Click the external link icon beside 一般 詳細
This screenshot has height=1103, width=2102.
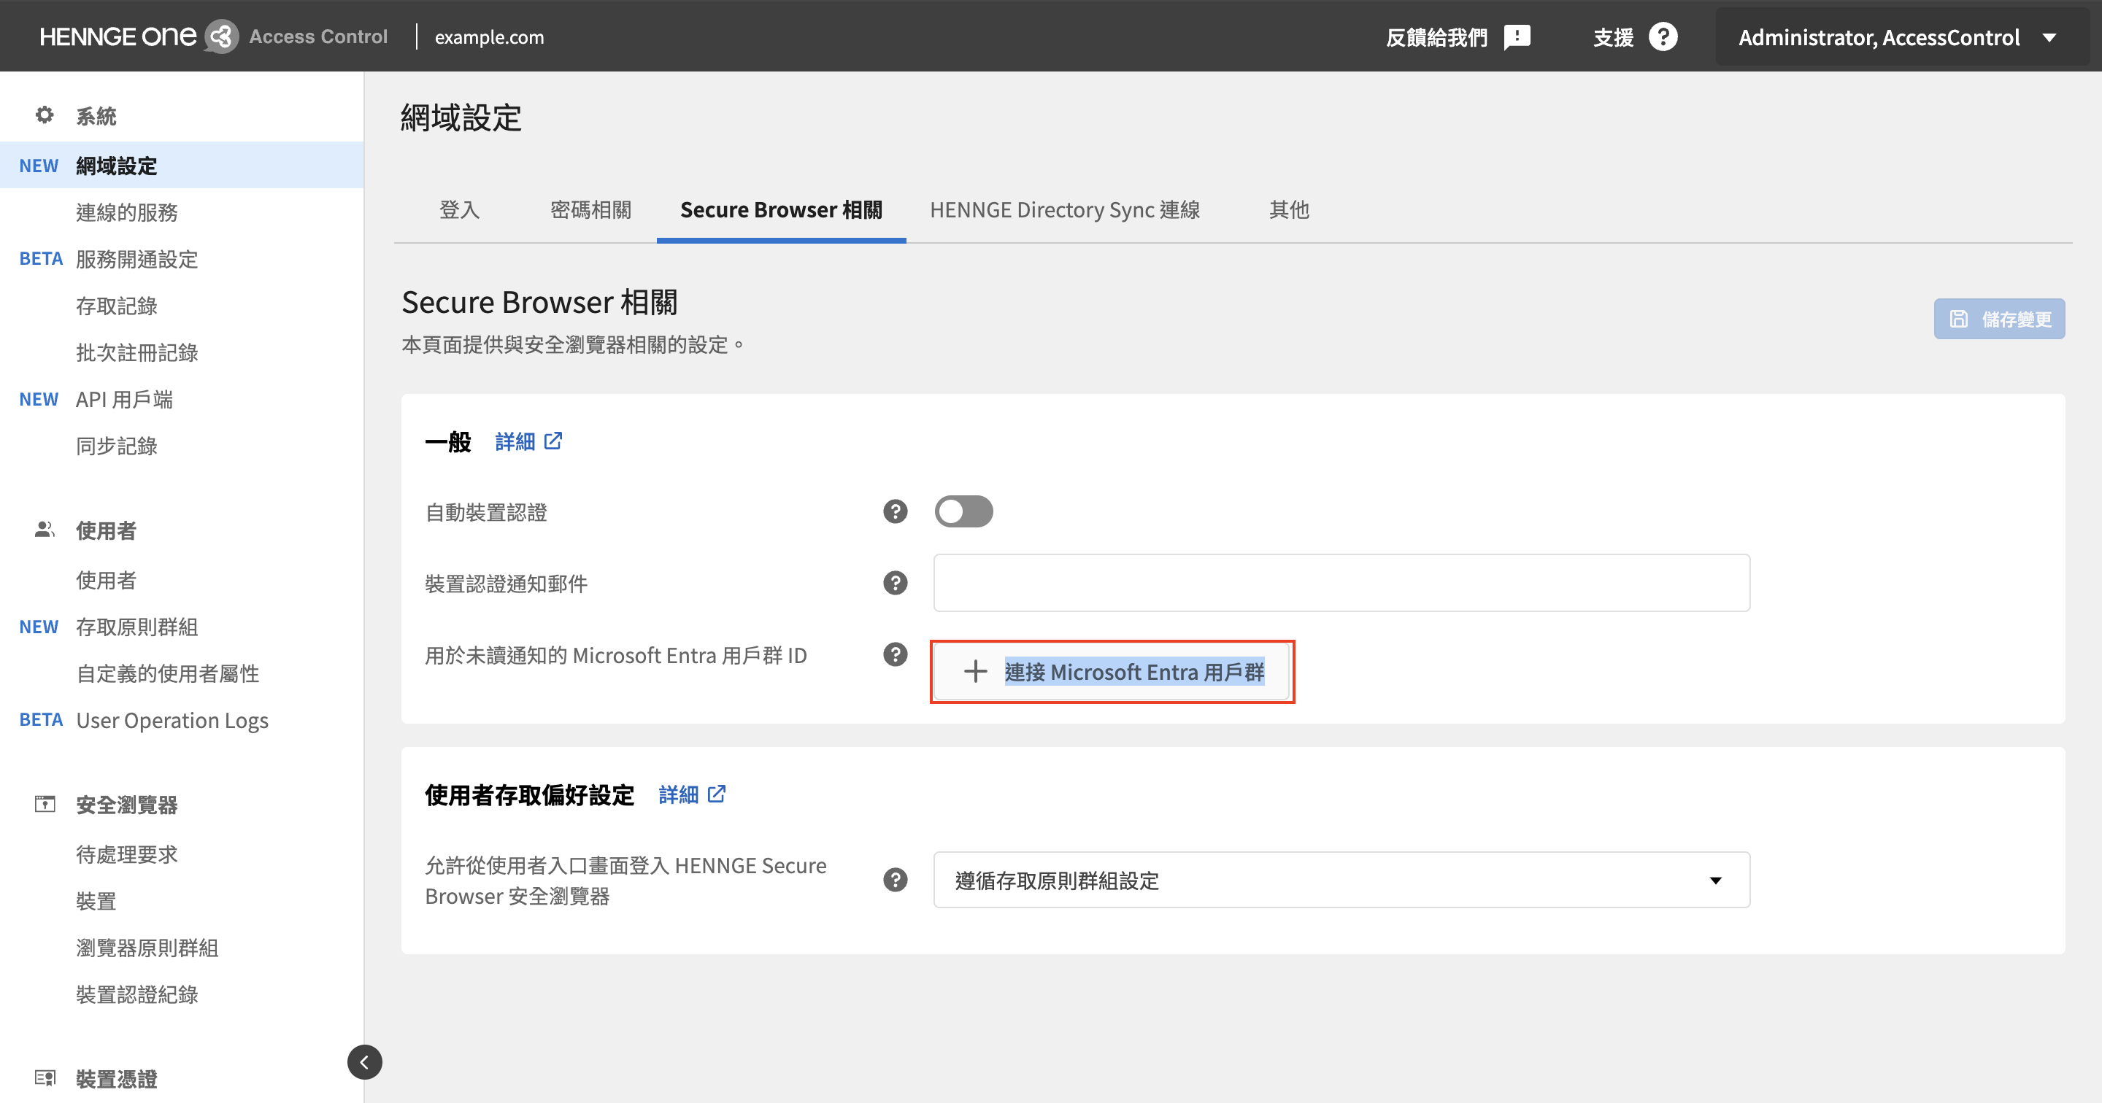click(x=553, y=441)
